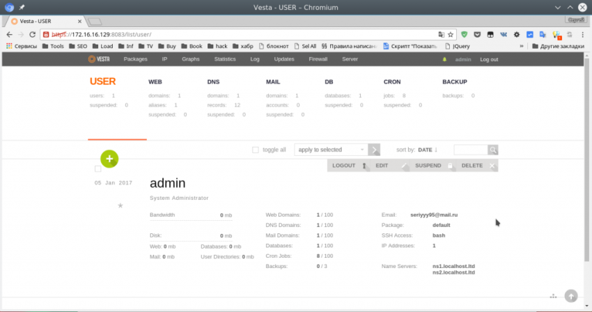
Task: Click the scroll-to-top arrow icon
Action: tap(571, 296)
